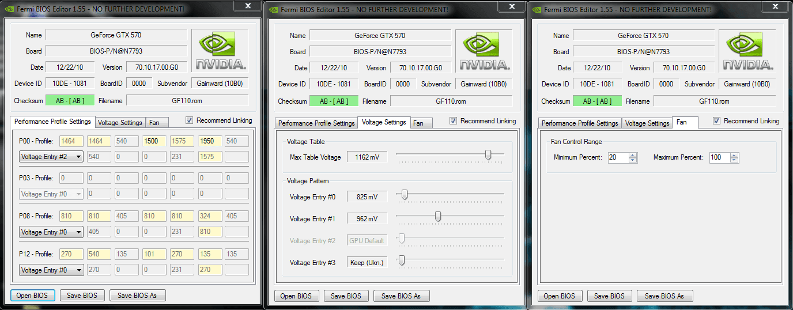The width and height of the screenshot is (793, 310).
Task: Click the Voltage Entry #0 value 825 mV
Action: [x=367, y=197]
